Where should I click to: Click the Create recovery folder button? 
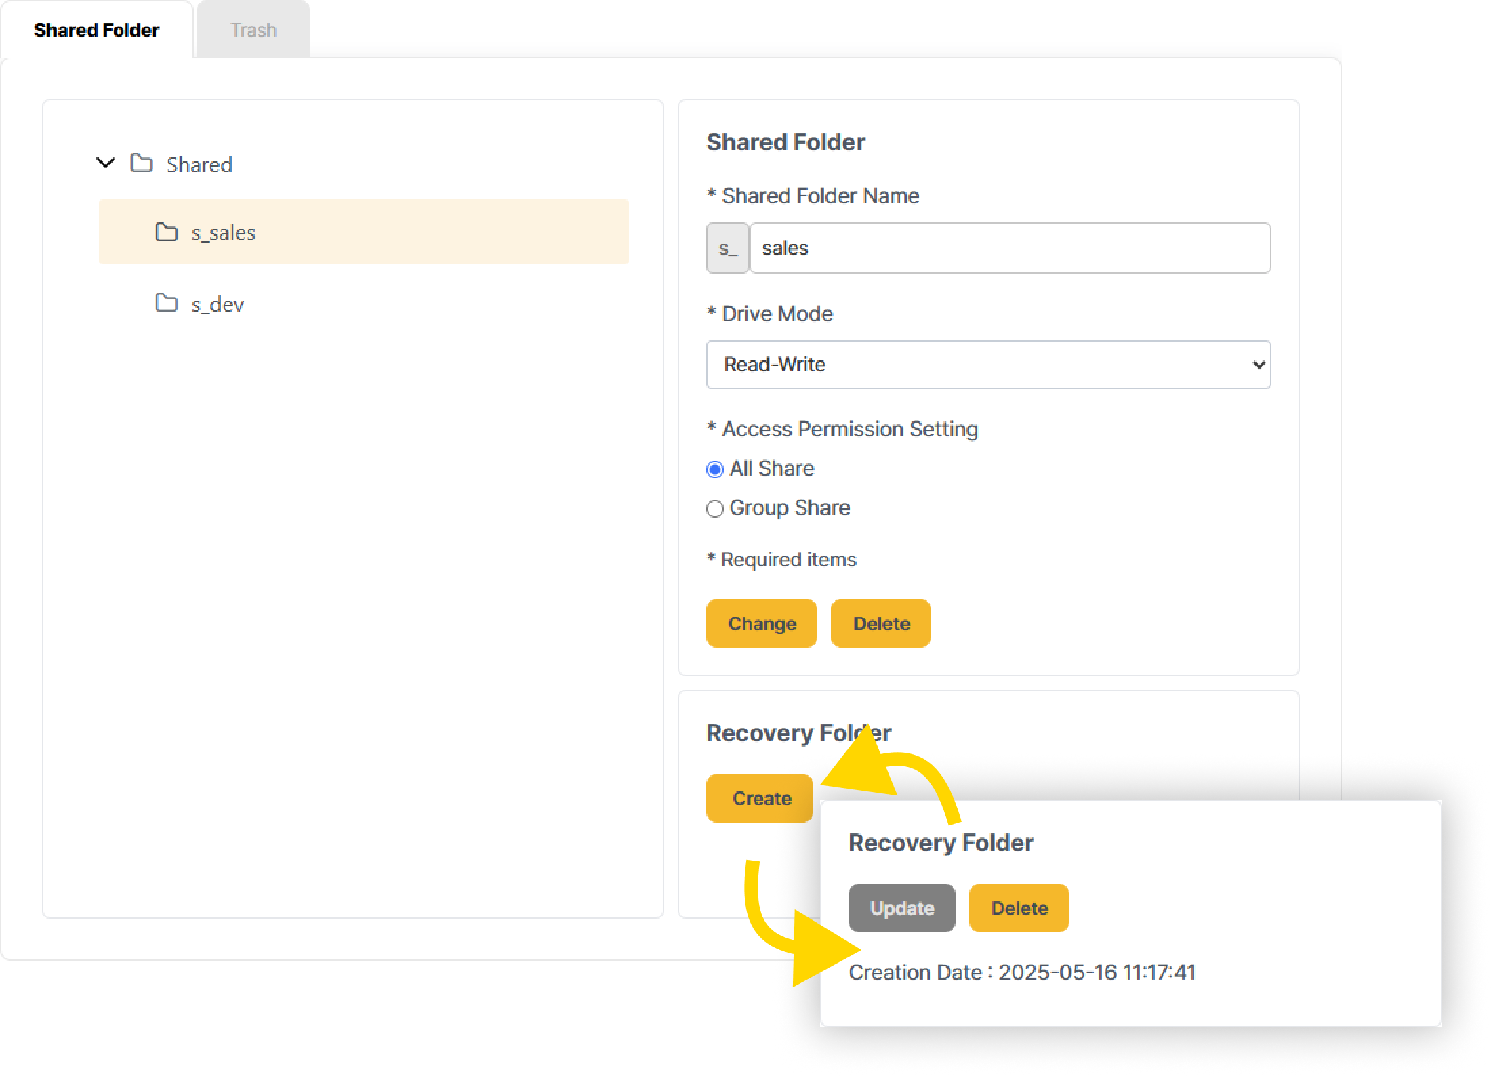tap(760, 798)
